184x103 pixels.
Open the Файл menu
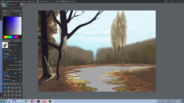[x=3, y=1]
